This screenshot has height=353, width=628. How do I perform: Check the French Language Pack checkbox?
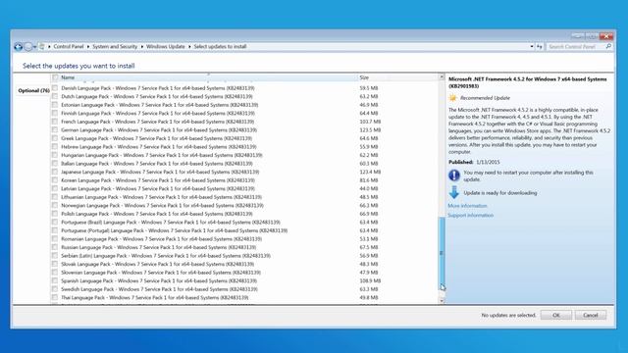coord(55,122)
